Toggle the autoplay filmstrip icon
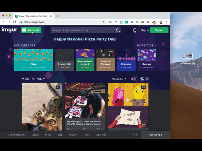Screen dimensions: 202x151 pos(134,79)
